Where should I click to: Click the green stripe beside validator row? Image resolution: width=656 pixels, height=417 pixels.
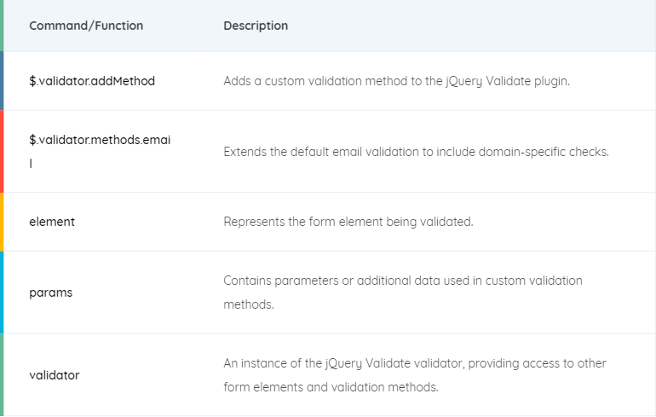pyautogui.click(x=2, y=374)
